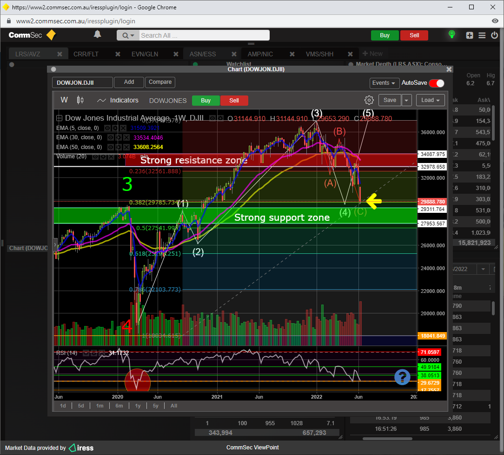Switch to the CRR/FLT tab
The height and width of the screenshot is (455, 504).
(86, 54)
